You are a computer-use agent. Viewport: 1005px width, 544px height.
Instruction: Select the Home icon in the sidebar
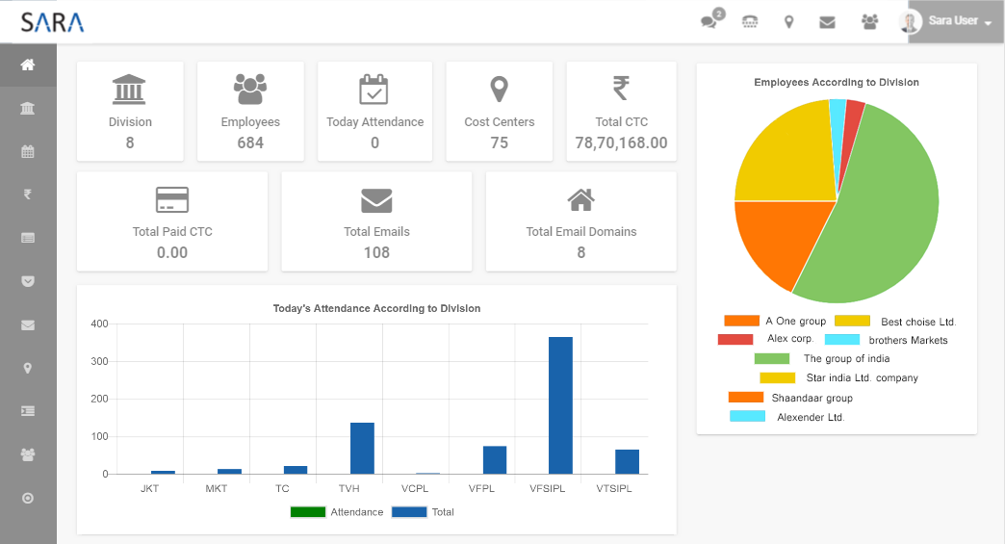pos(28,65)
